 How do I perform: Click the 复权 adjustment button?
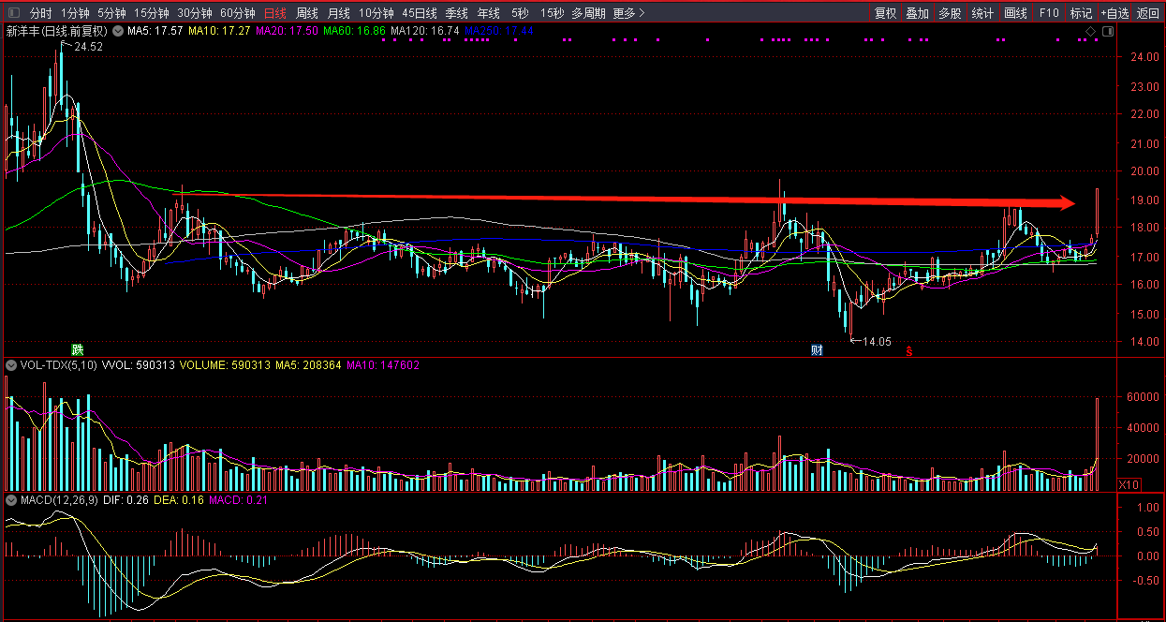tap(885, 13)
